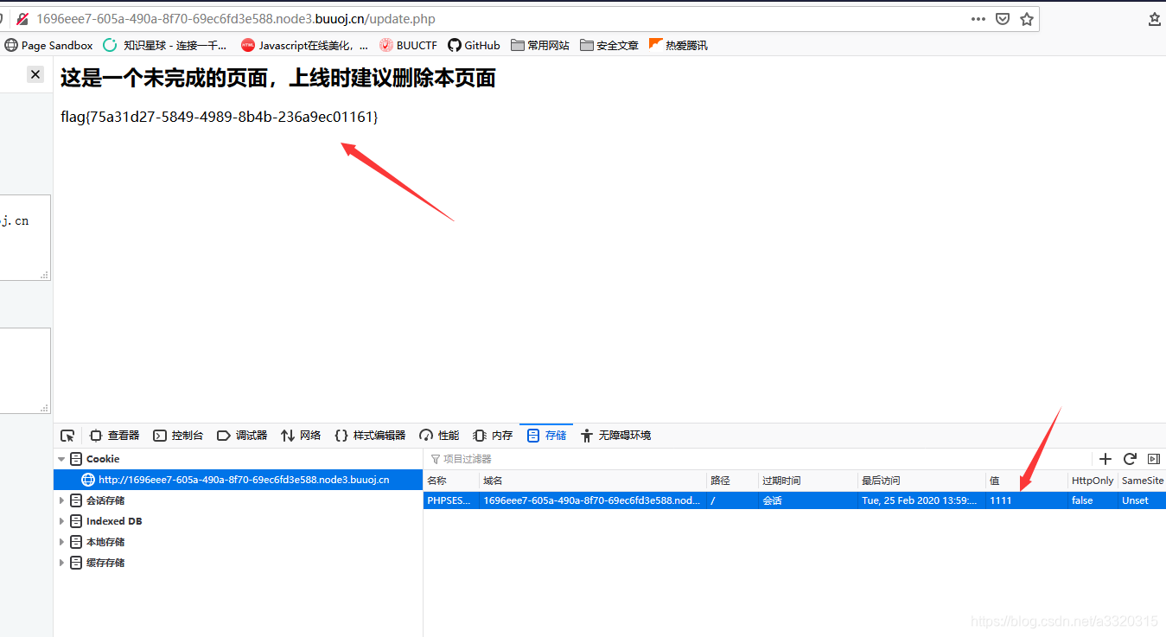Image resolution: width=1166 pixels, height=637 pixels.
Task: Open the 查看器 inspector tab
Action: coord(115,436)
